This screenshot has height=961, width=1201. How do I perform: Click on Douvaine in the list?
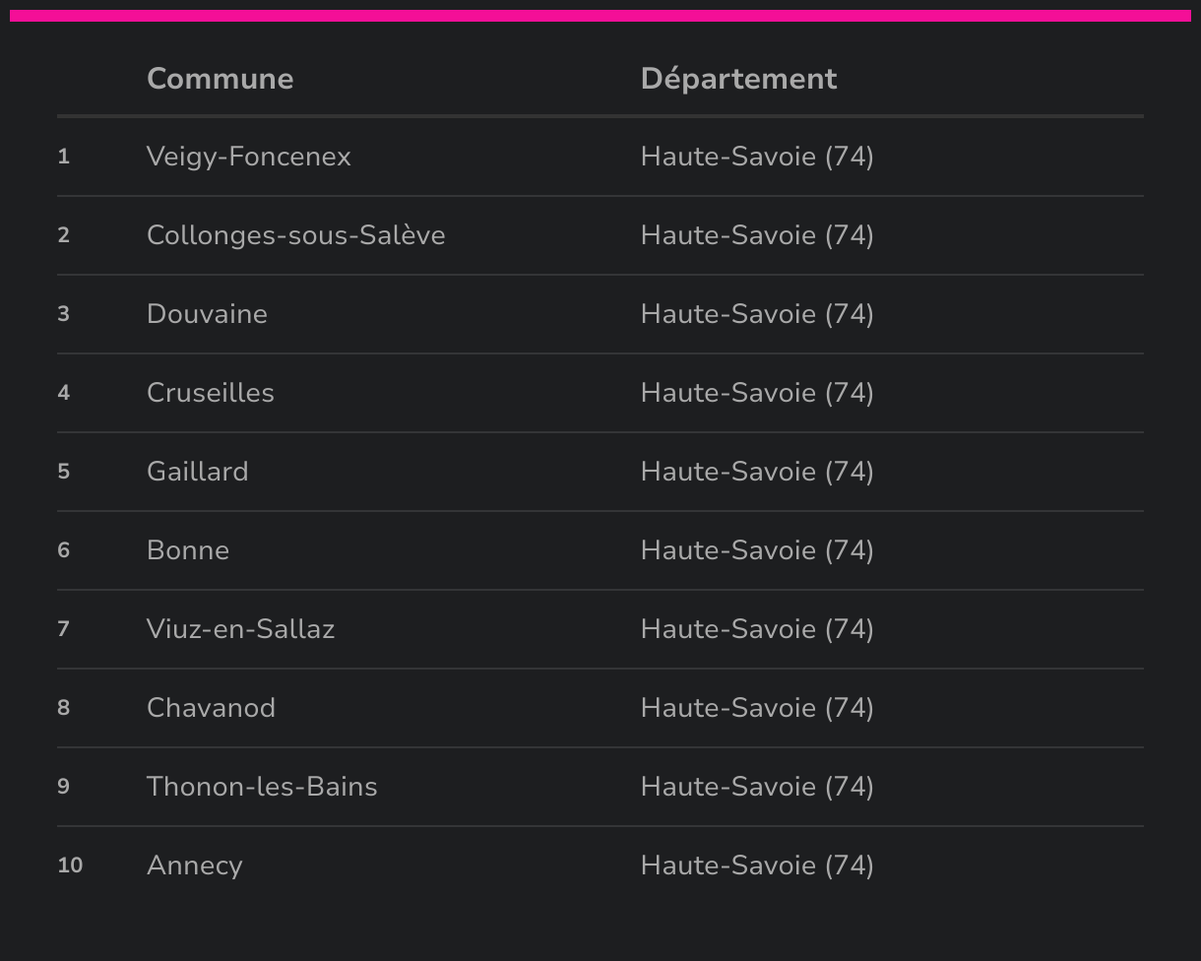[x=207, y=314]
